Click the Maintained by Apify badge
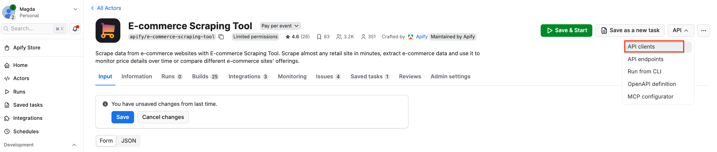717x152 pixels. pos(453,37)
